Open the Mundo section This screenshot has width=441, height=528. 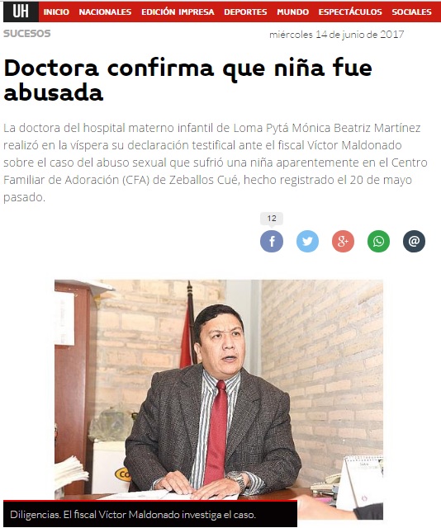point(292,12)
